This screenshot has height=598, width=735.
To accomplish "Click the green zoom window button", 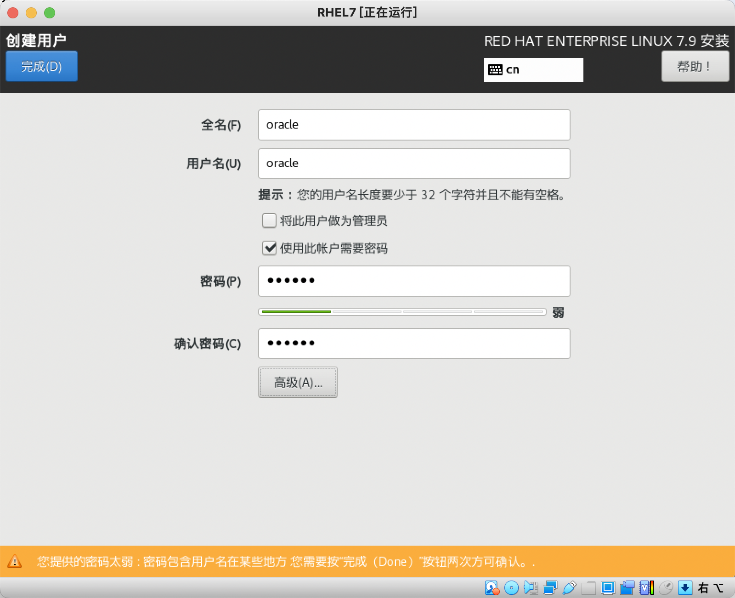I will [50, 13].
